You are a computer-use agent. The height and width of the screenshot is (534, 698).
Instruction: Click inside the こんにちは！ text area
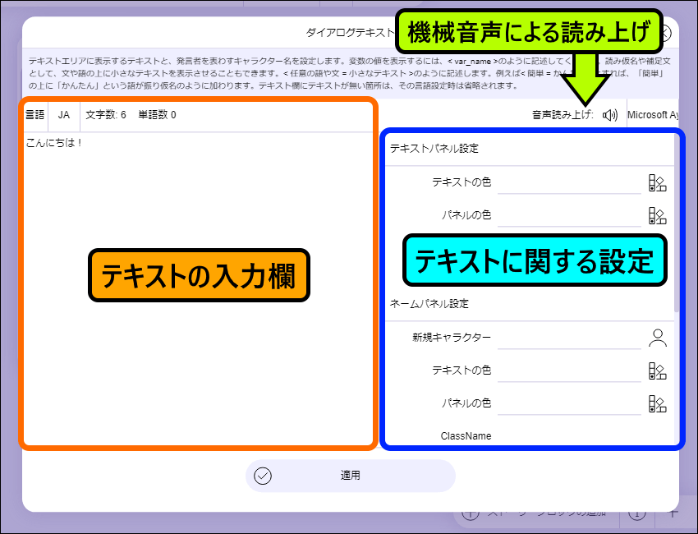pyautogui.click(x=197, y=288)
